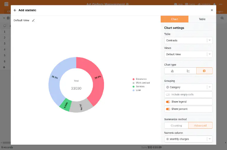Open Statistics in the top header
The height and width of the screenshot is (150, 227).
coord(204,4)
